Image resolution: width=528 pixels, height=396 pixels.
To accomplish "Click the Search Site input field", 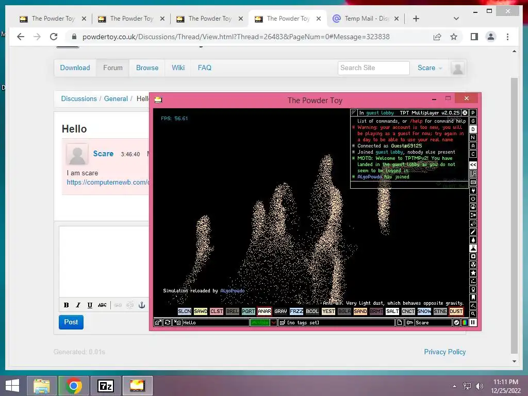I will pyautogui.click(x=373, y=68).
